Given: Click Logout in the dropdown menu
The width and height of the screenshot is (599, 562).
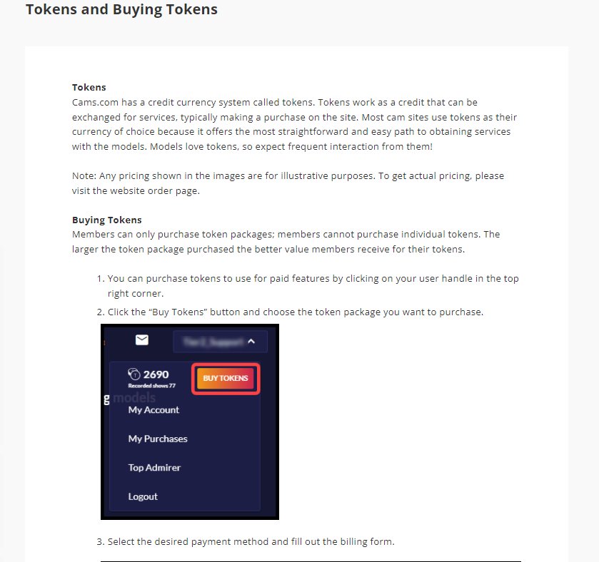Looking at the screenshot, I should click(x=143, y=496).
